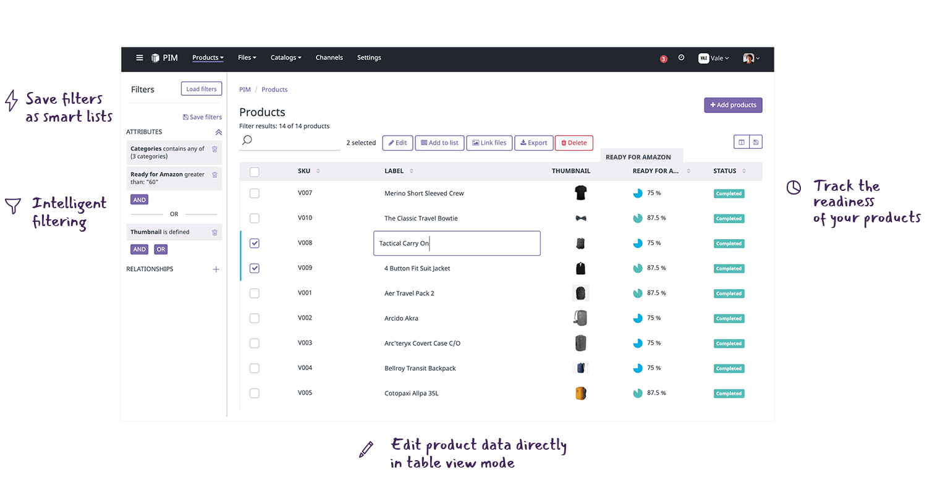Add a relationship using the plus icon
The height and width of the screenshot is (488, 927).
216,269
